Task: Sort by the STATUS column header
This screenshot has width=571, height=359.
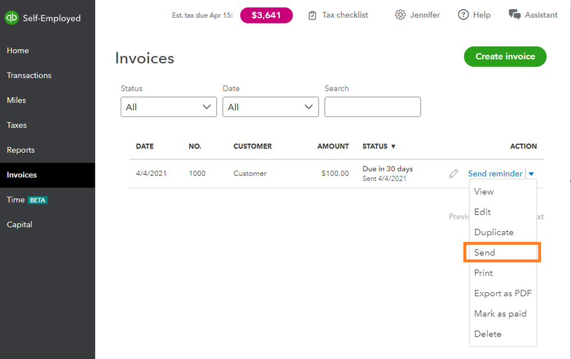Action: tap(379, 146)
